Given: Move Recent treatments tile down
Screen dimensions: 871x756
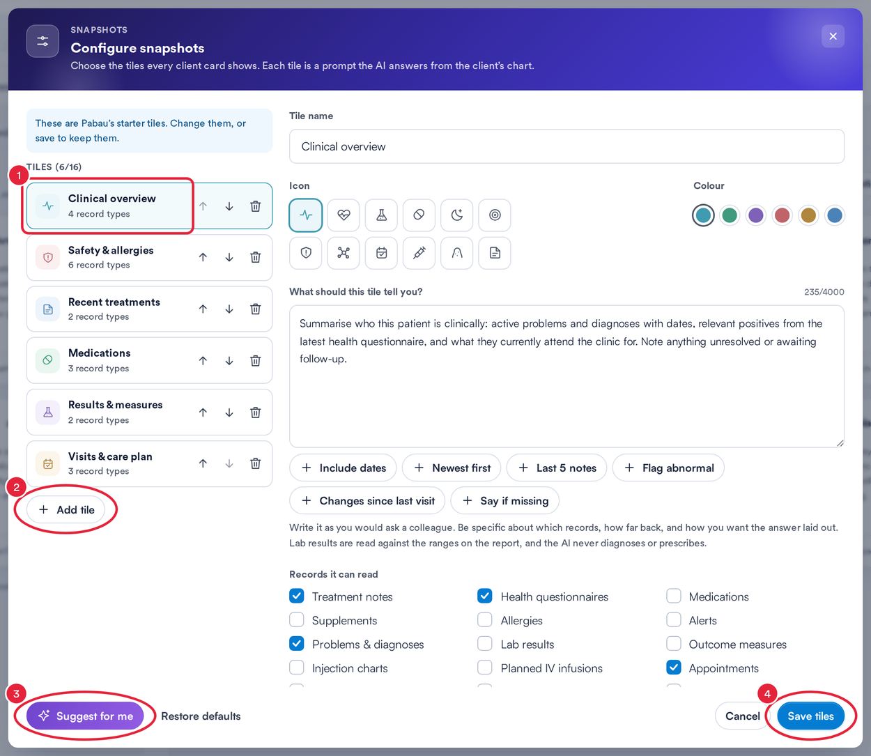Looking at the screenshot, I should (x=229, y=309).
